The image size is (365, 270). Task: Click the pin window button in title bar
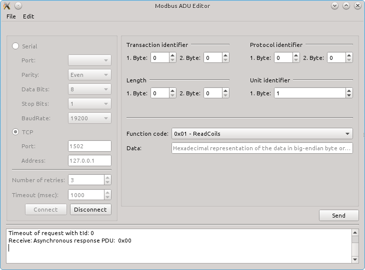pyautogui.click(x=18, y=6)
